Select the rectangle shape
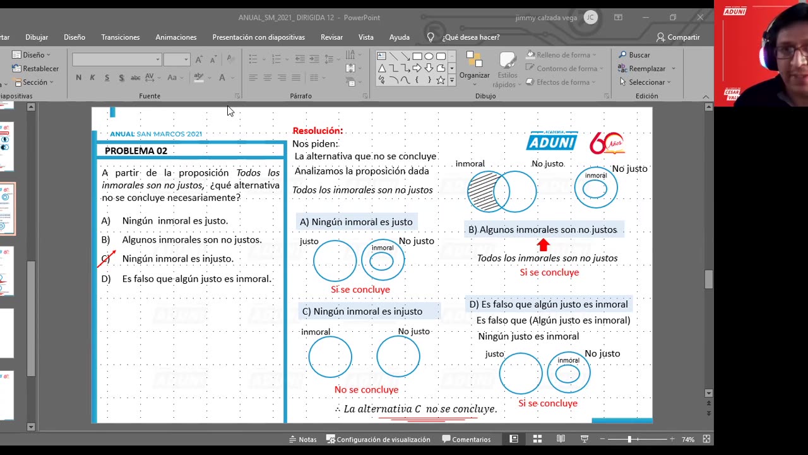This screenshot has height=455, width=808. (x=417, y=56)
